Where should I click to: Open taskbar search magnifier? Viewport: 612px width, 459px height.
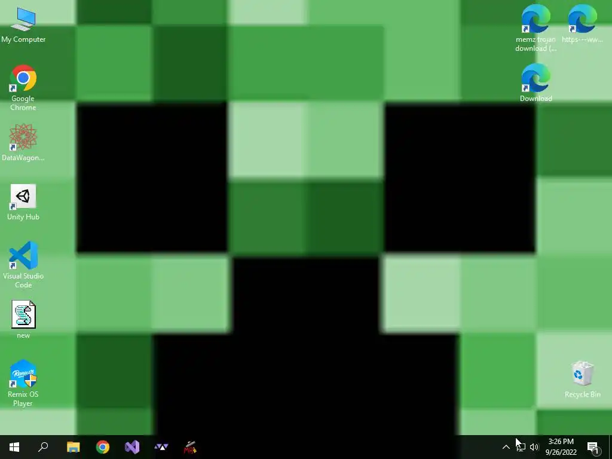click(43, 447)
